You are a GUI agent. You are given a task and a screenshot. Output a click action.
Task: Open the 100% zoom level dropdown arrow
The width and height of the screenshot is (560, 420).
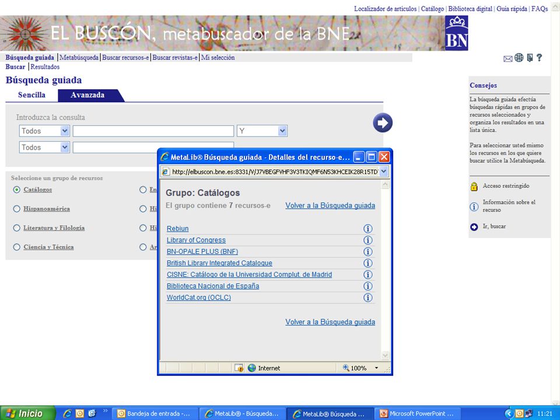pos(376,368)
